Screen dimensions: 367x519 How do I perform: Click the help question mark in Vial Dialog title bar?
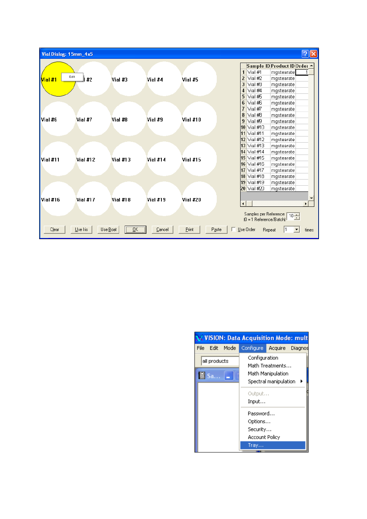coord(305,54)
